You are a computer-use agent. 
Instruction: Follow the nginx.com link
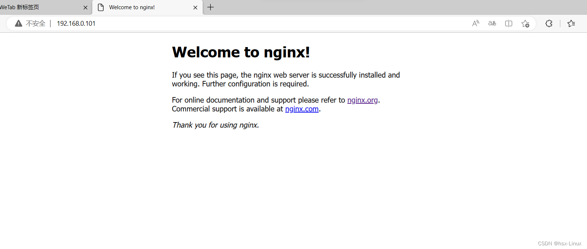pos(302,109)
